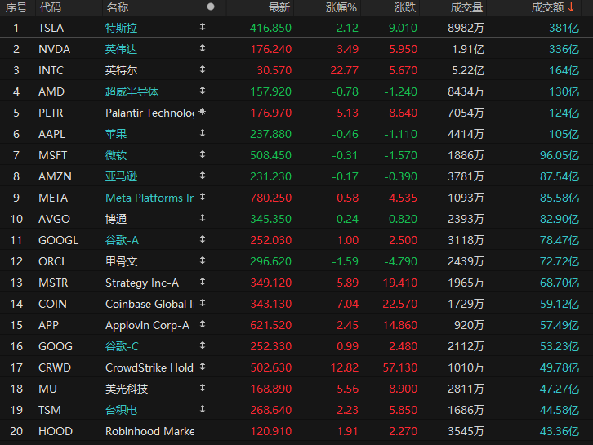Click the marker icon in the MU row

click(x=203, y=388)
